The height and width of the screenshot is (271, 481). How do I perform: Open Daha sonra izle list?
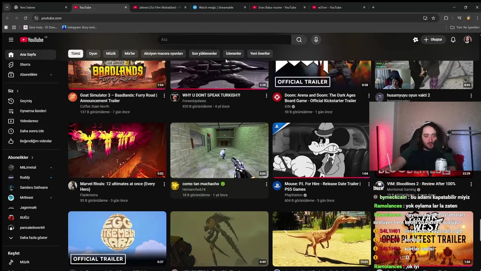click(x=30, y=131)
